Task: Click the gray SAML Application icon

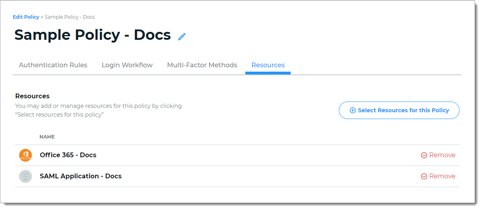Action: click(25, 176)
